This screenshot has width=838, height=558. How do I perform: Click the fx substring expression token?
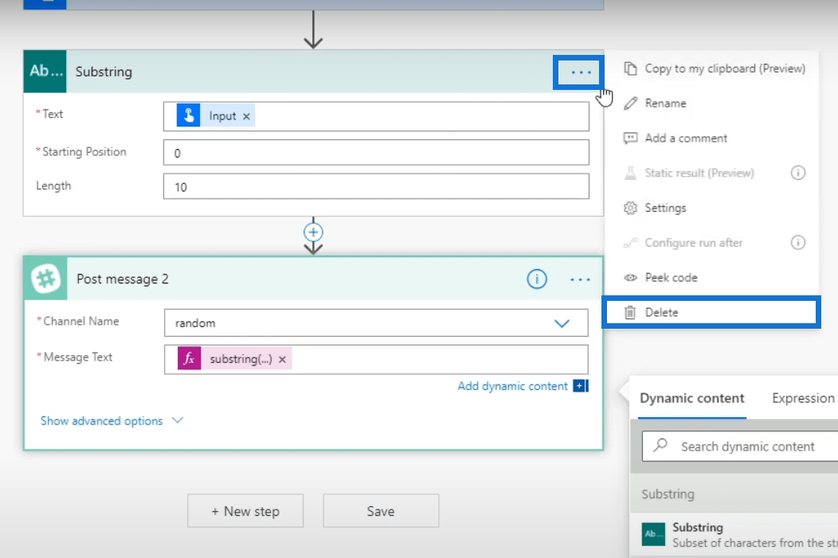point(235,359)
